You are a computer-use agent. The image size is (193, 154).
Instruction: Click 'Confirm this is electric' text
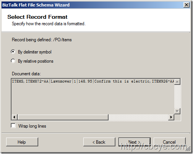click(122, 81)
